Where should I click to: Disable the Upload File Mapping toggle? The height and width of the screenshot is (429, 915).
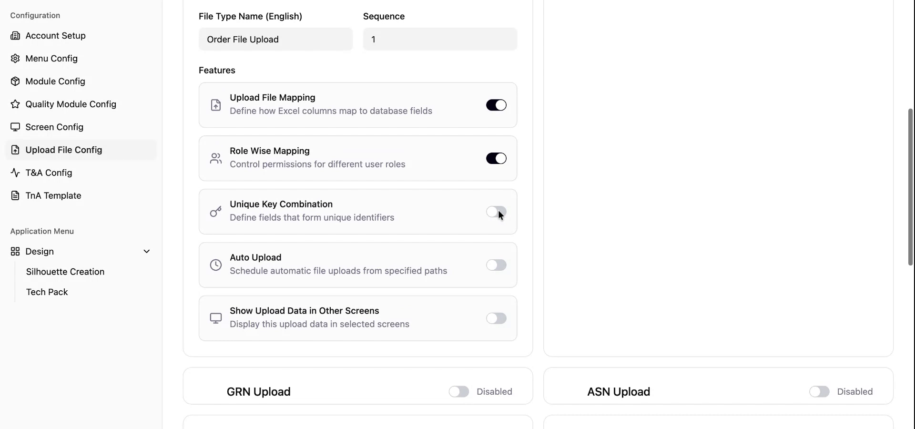[496, 105]
